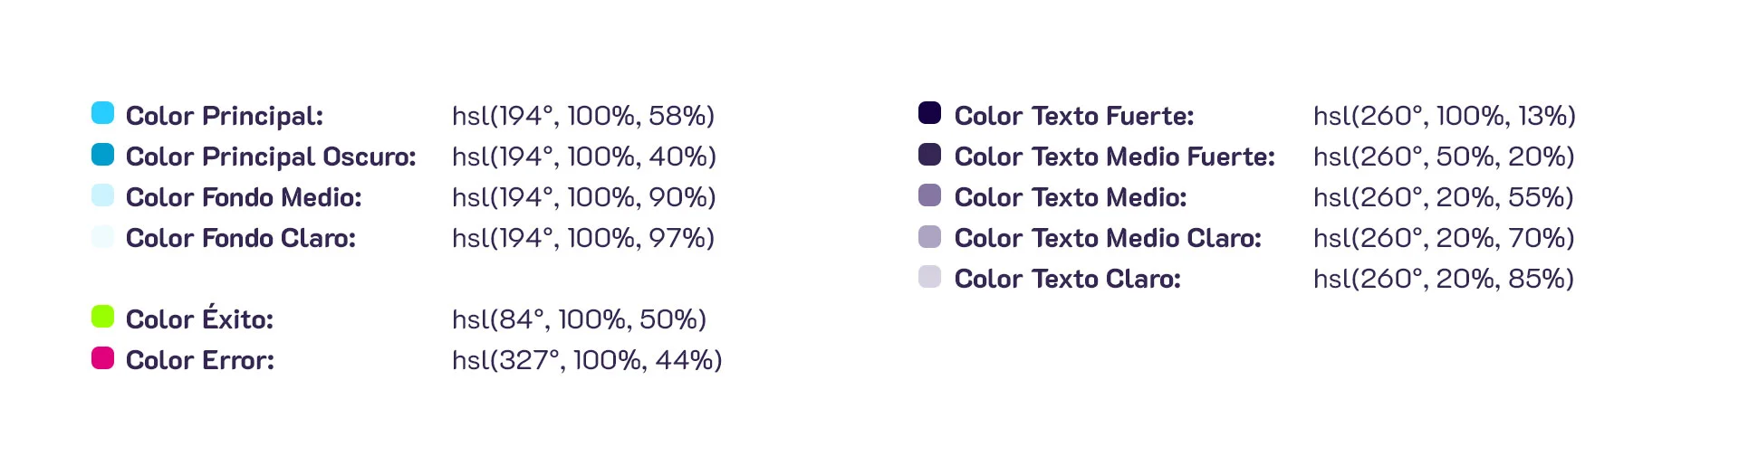Viewport: 1739px width, 466px height.
Task: Click the Color Texto Claro swatch
Action: (930, 276)
